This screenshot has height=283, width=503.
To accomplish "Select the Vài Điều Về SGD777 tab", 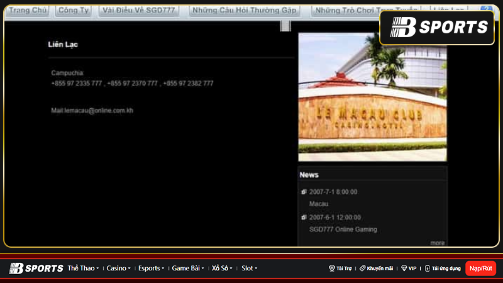I will coord(138,11).
